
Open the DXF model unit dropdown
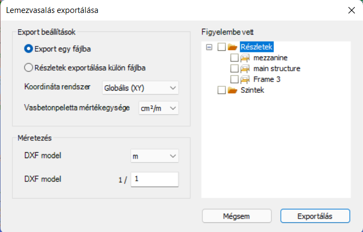(155, 156)
